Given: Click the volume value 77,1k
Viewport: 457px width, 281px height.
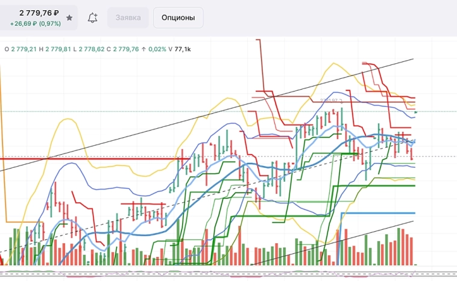Looking at the screenshot, I should click(x=183, y=49).
